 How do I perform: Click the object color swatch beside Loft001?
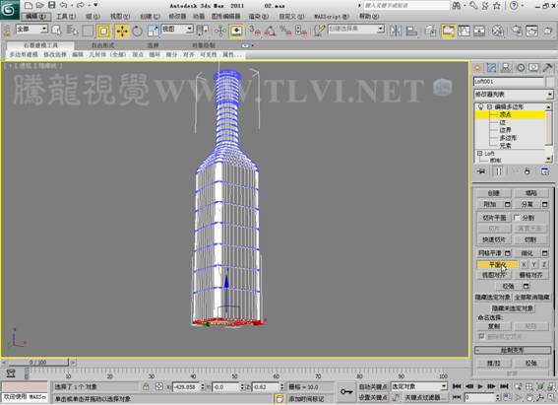coord(550,82)
